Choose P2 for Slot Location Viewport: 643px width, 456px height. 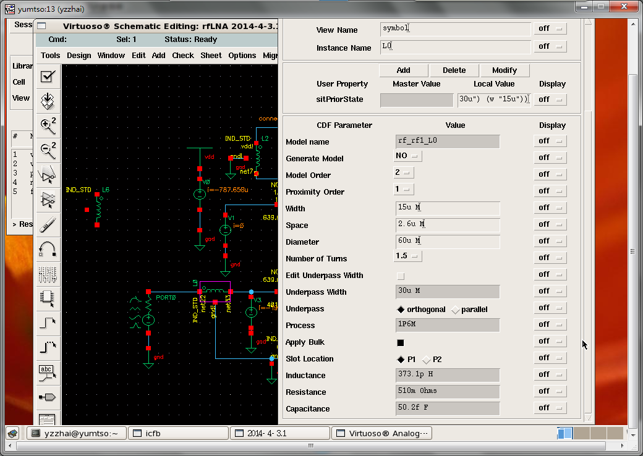tap(427, 360)
